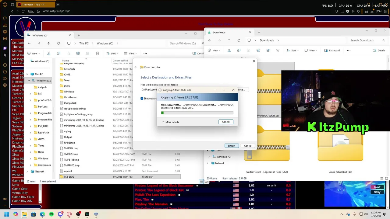Click Cancel in the Copying 2 items dialog
Image resolution: width=390 pixels, height=219 pixels.
(226, 122)
